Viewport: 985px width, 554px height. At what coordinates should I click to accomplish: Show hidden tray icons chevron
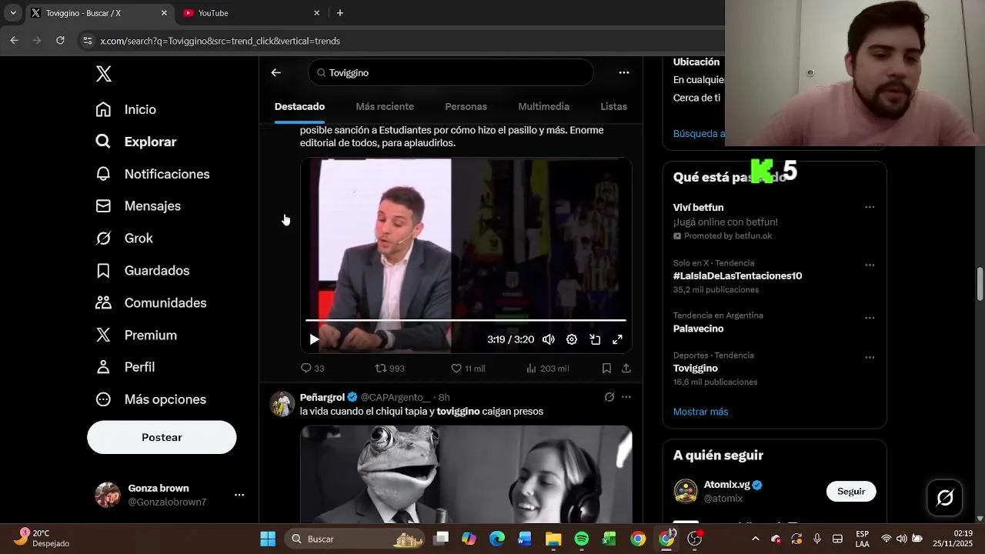[755, 539]
